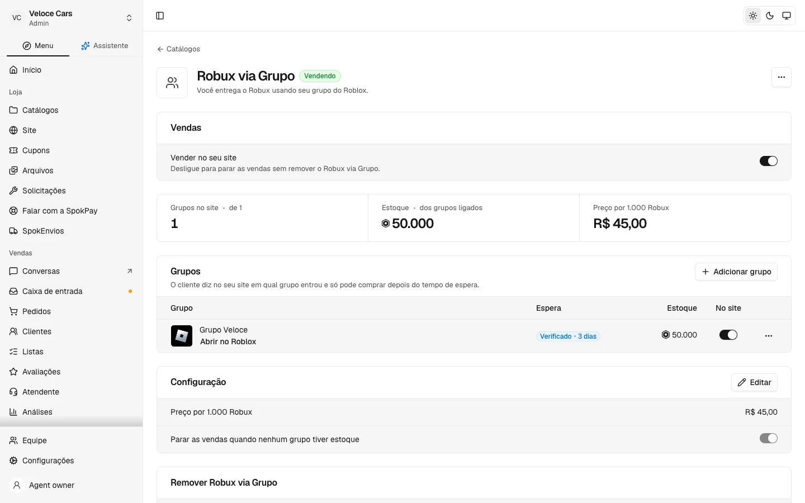Image resolution: width=805 pixels, height=503 pixels.
Task: Go to Site in the sidebar
Action: click(72, 130)
